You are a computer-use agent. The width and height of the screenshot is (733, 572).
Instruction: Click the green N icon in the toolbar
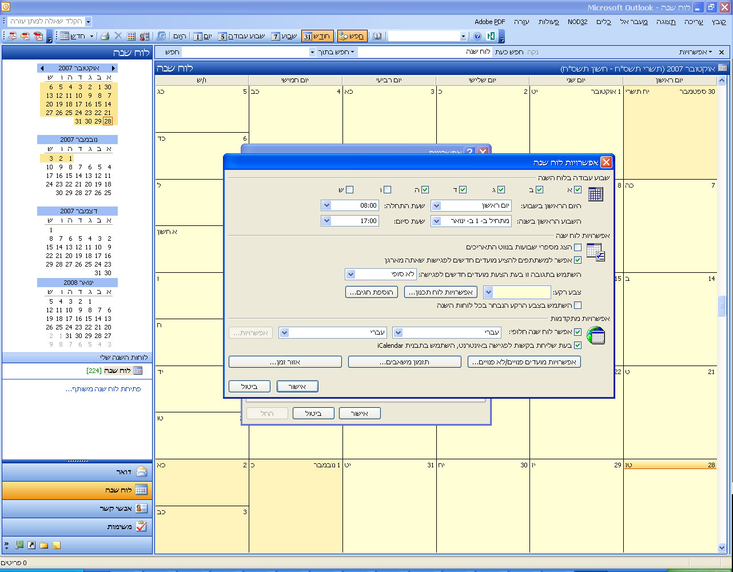[491, 36]
